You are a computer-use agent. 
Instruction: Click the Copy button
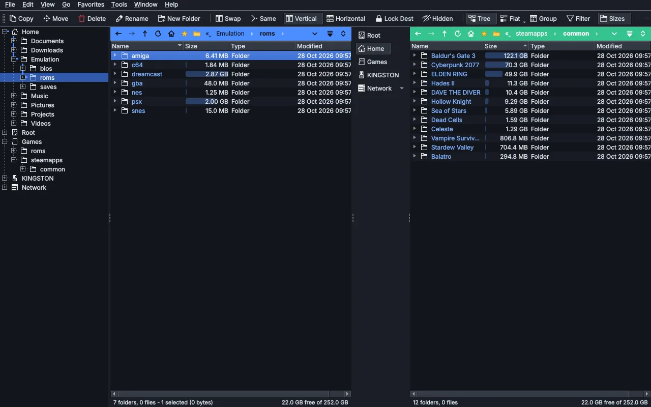(21, 19)
